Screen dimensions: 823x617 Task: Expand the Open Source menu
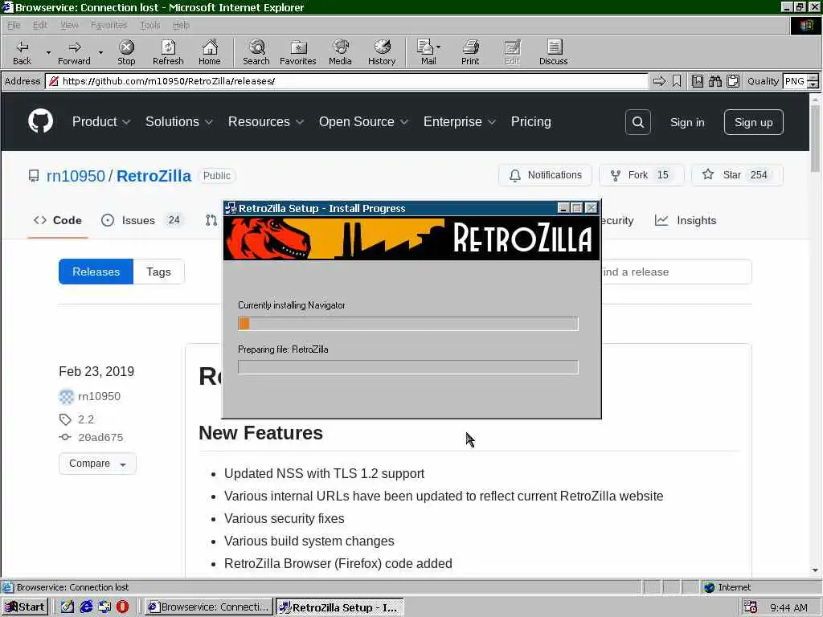(x=364, y=122)
